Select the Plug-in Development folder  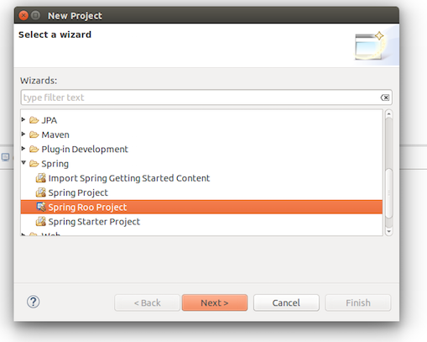[85, 150]
